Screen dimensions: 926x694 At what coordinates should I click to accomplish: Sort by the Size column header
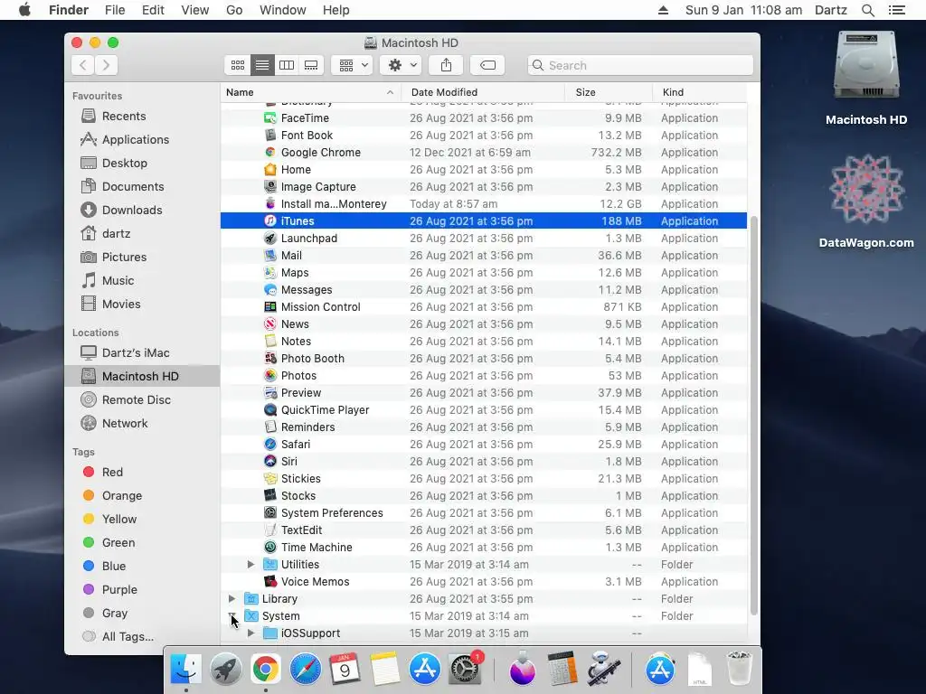coord(609,92)
